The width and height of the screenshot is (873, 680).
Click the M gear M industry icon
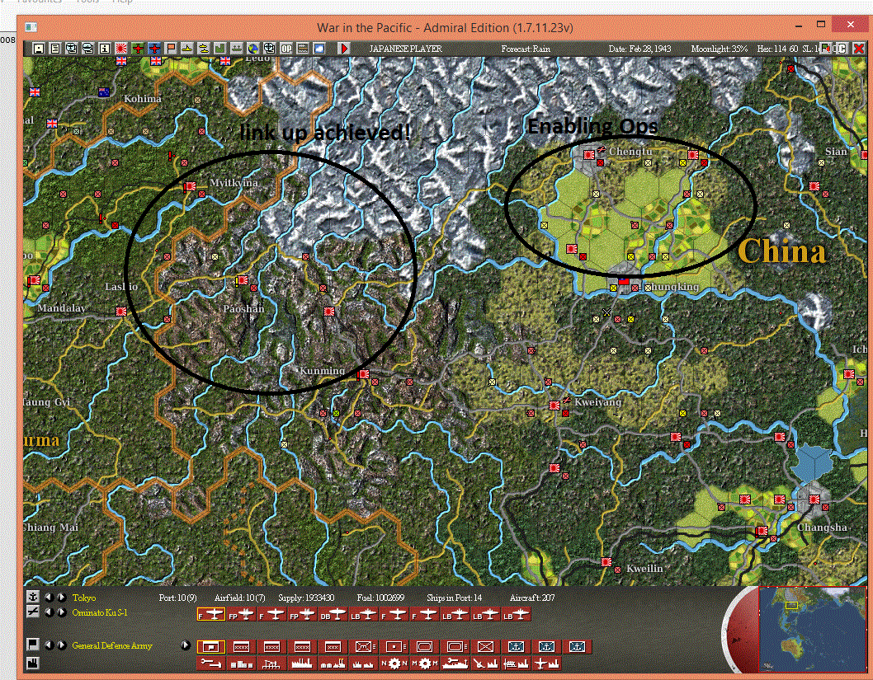click(x=424, y=664)
